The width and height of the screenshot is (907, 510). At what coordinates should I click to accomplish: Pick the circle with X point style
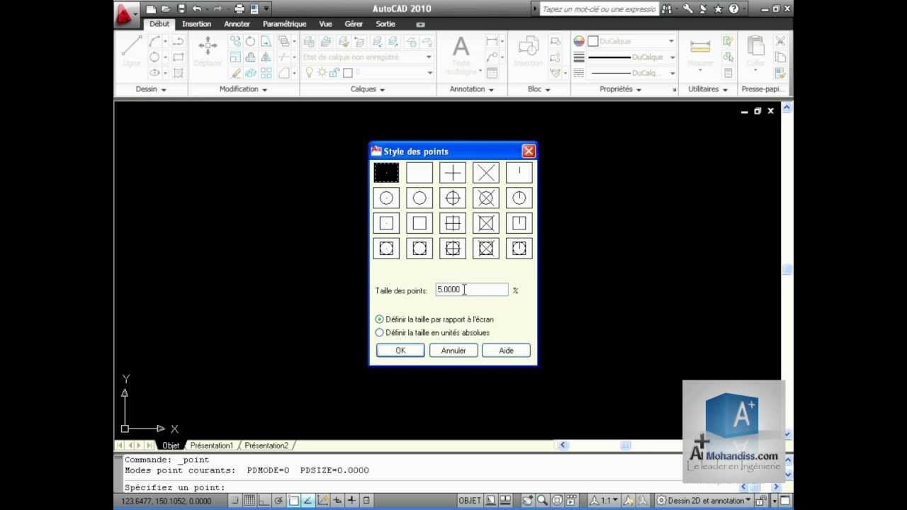486,198
